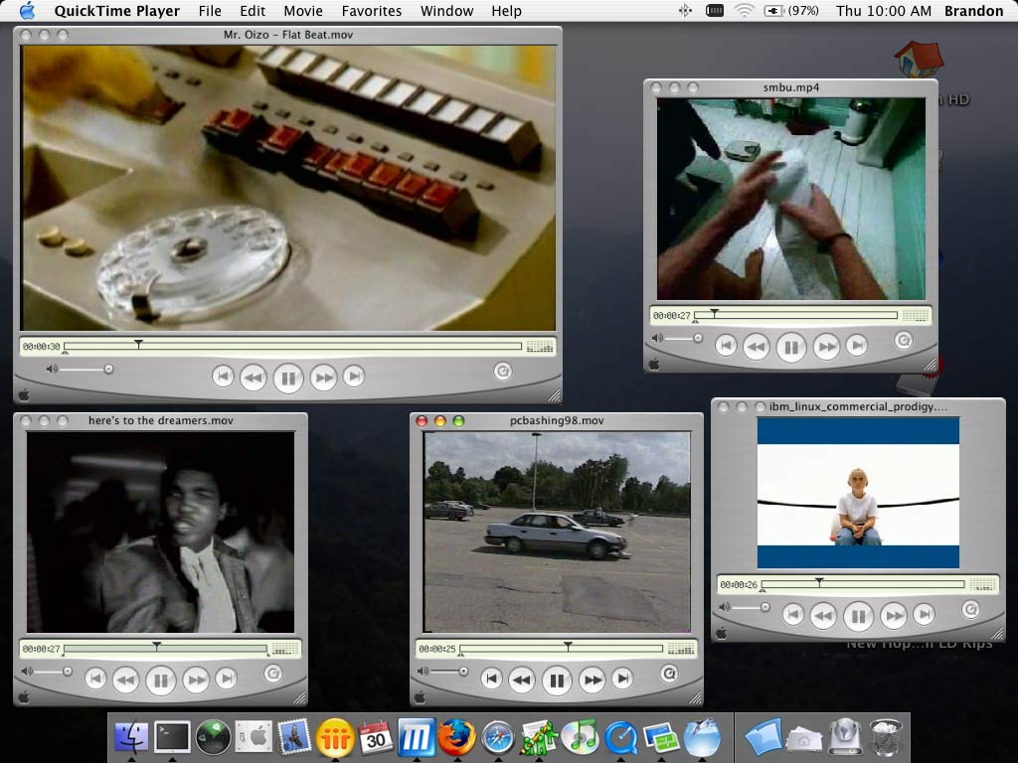
Task: Go to end of ibm_linux_commercial video
Action: pyautogui.click(x=924, y=614)
